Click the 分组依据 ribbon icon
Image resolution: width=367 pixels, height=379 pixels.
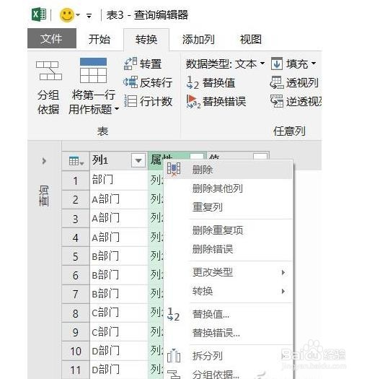click(x=49, y=71)
